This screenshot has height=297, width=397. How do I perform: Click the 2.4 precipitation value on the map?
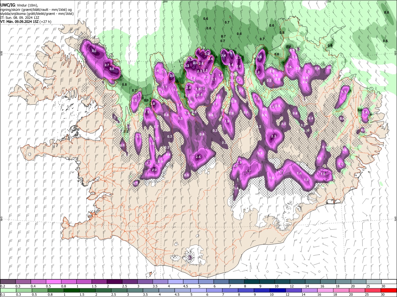(x=231, y=65)
